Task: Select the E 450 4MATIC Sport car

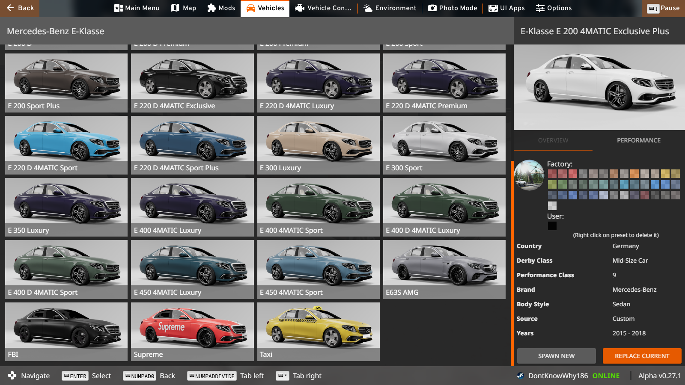Action: (319, 269)
